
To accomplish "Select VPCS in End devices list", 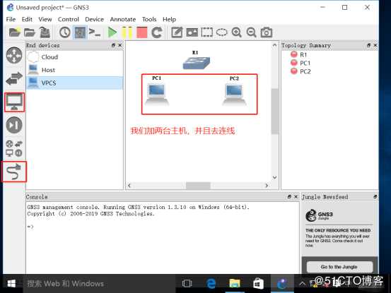I will pos(74,83).
